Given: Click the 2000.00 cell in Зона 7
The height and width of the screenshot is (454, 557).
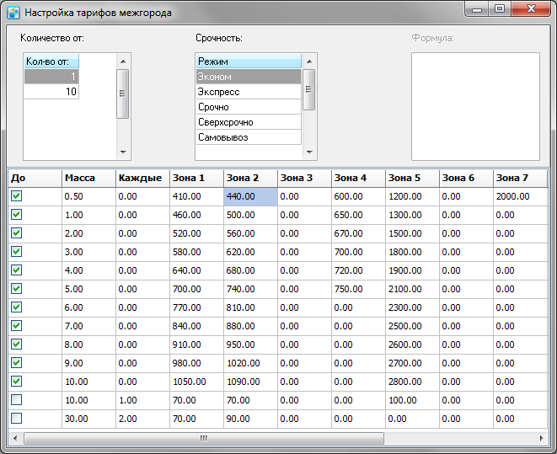Looking at the screenshot, I should [521, 196].
